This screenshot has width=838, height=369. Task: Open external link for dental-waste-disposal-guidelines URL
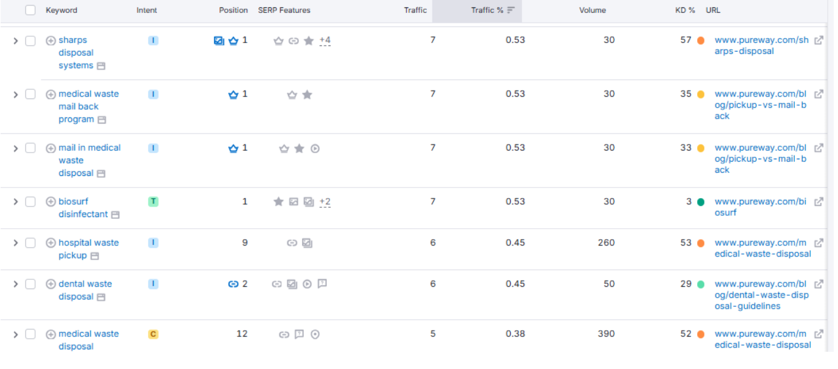coord(819,284)
